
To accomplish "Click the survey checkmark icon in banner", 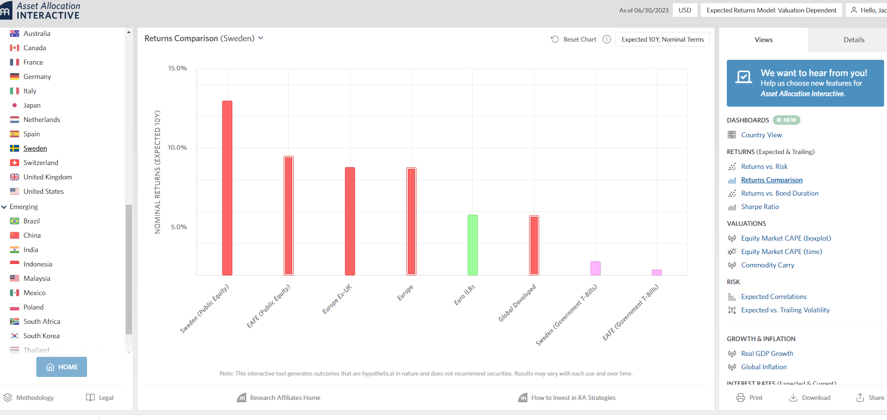I will [744, 77].
